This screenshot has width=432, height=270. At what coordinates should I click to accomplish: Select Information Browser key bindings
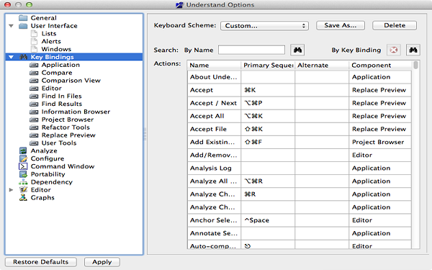[76, 112]
